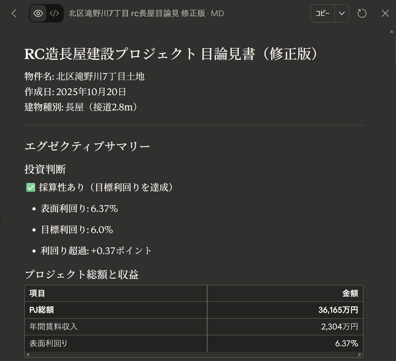The width and height of the screenshot is (396, 361).
Task: Select the 金額 column header
Action: (x=350, y=293)
